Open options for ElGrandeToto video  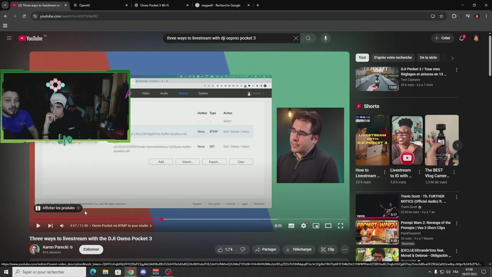click(457, 250)
